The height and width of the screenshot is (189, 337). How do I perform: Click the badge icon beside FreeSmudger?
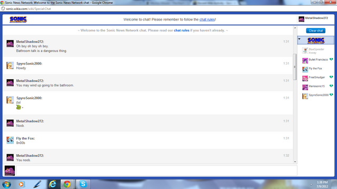(x=331, y=77)
